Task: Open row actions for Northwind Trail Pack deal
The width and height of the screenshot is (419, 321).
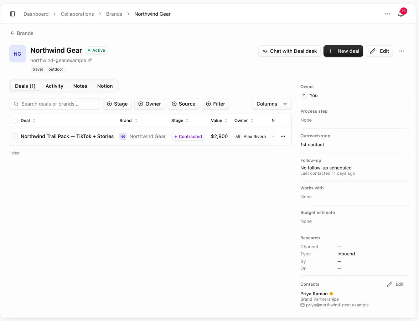Action: (283, 136)
